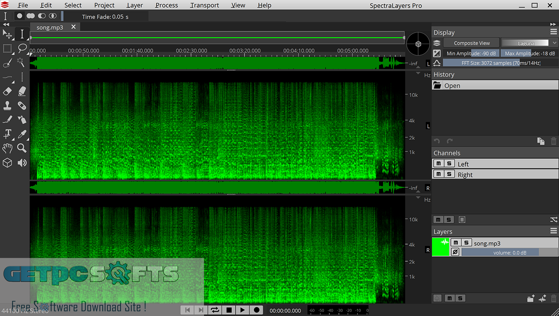Toggle phase invert on song.mp3 layer
559x316 pixels.
click(x=455, y=252)
